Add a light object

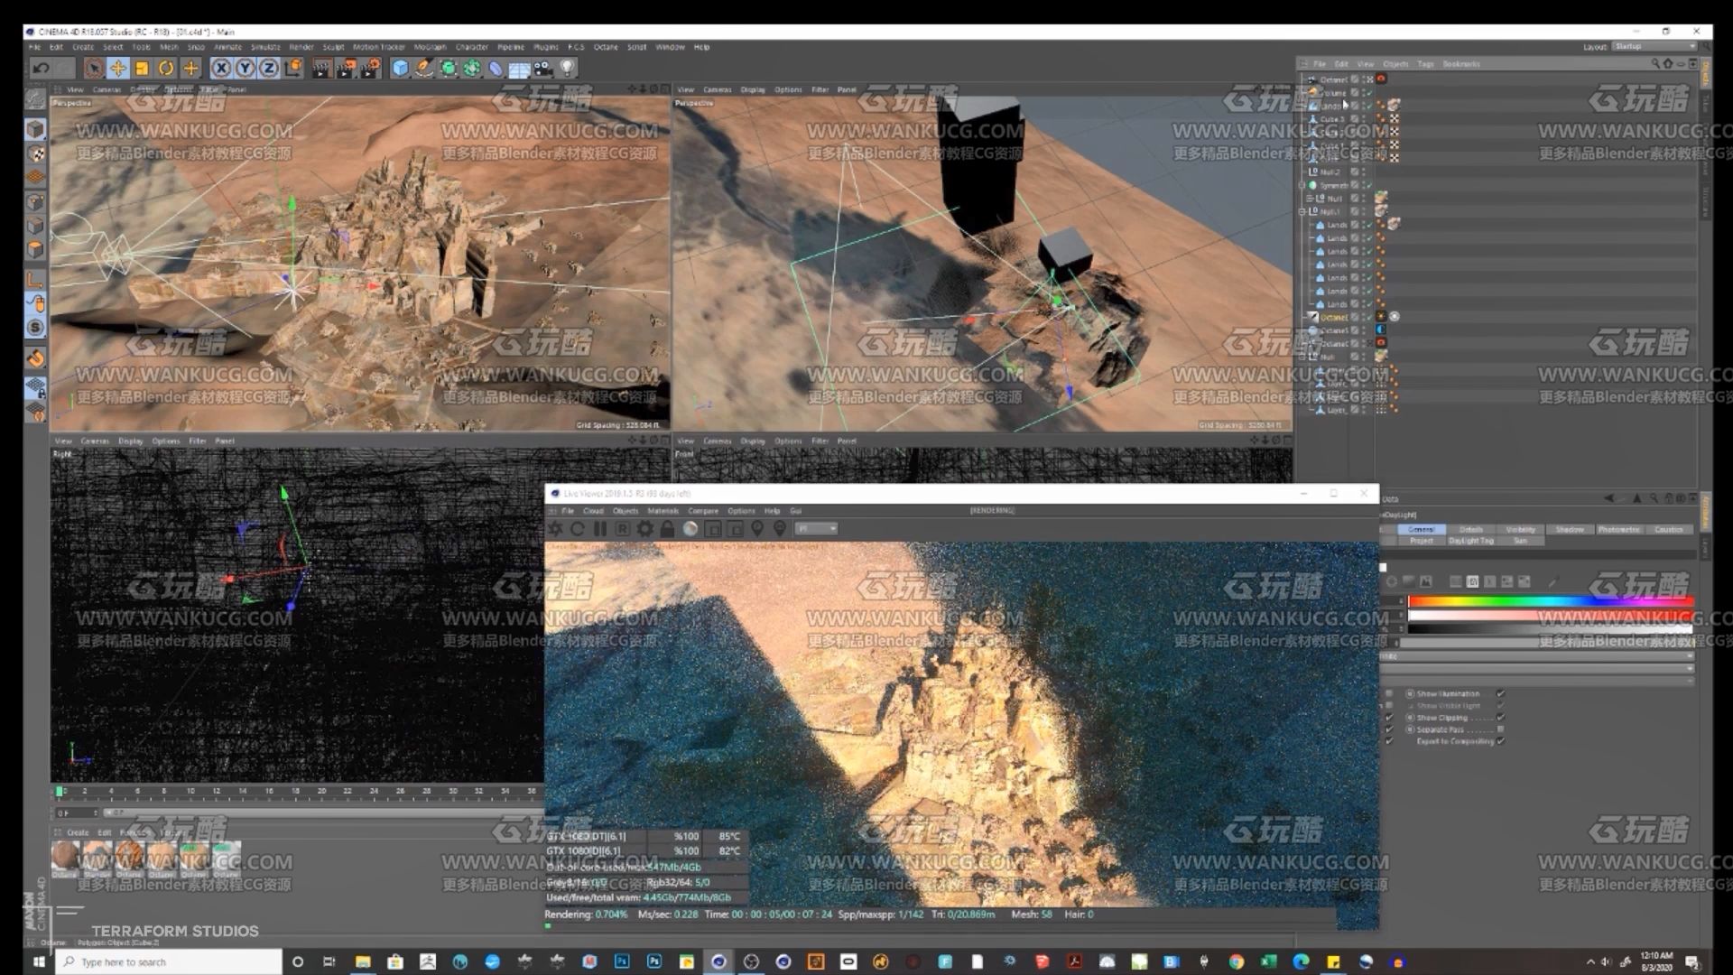(x=567, y=68)
